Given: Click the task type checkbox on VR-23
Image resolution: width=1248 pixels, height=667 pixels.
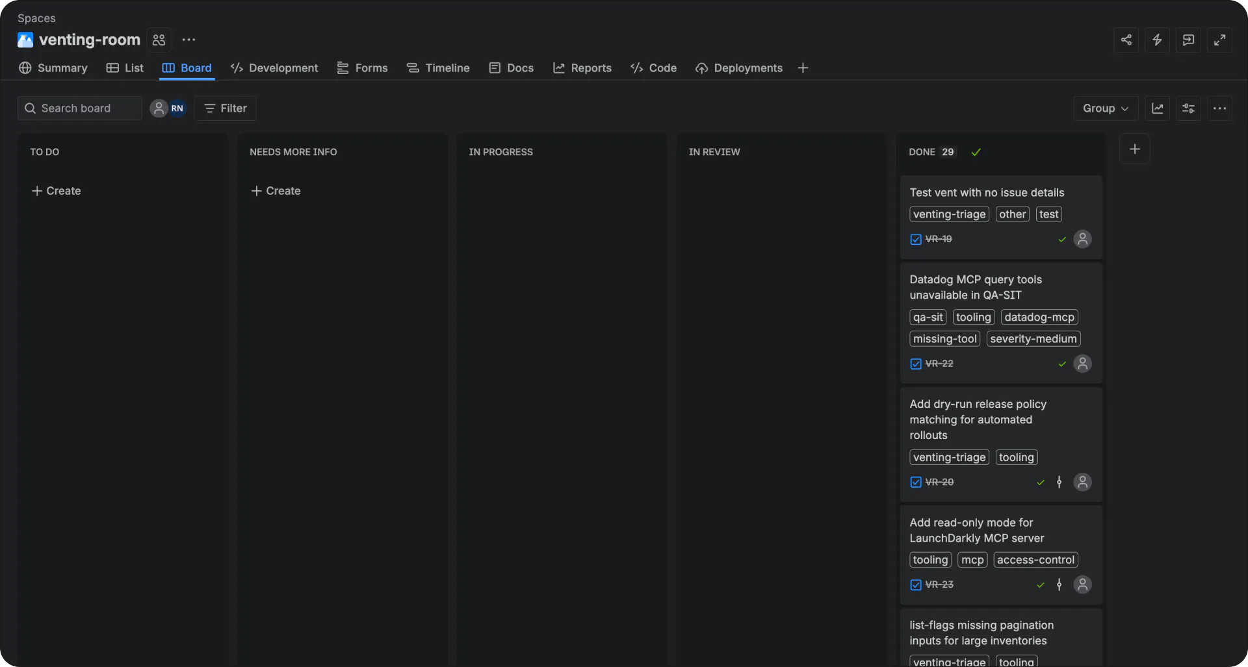Looking at the screenshot, I should [916, 585].
